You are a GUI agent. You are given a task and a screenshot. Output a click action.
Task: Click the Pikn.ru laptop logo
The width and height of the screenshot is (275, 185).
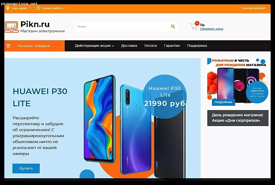coord(12,27)
